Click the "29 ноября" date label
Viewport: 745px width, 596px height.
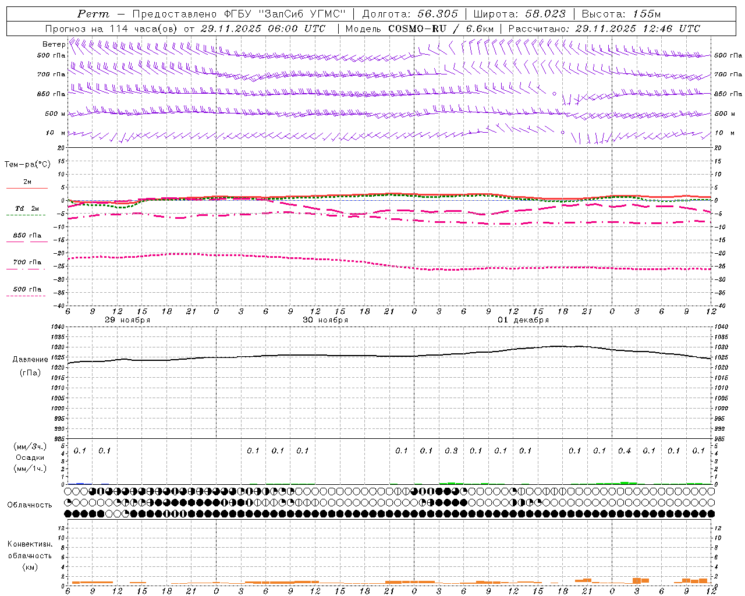(x=127, y=320)
